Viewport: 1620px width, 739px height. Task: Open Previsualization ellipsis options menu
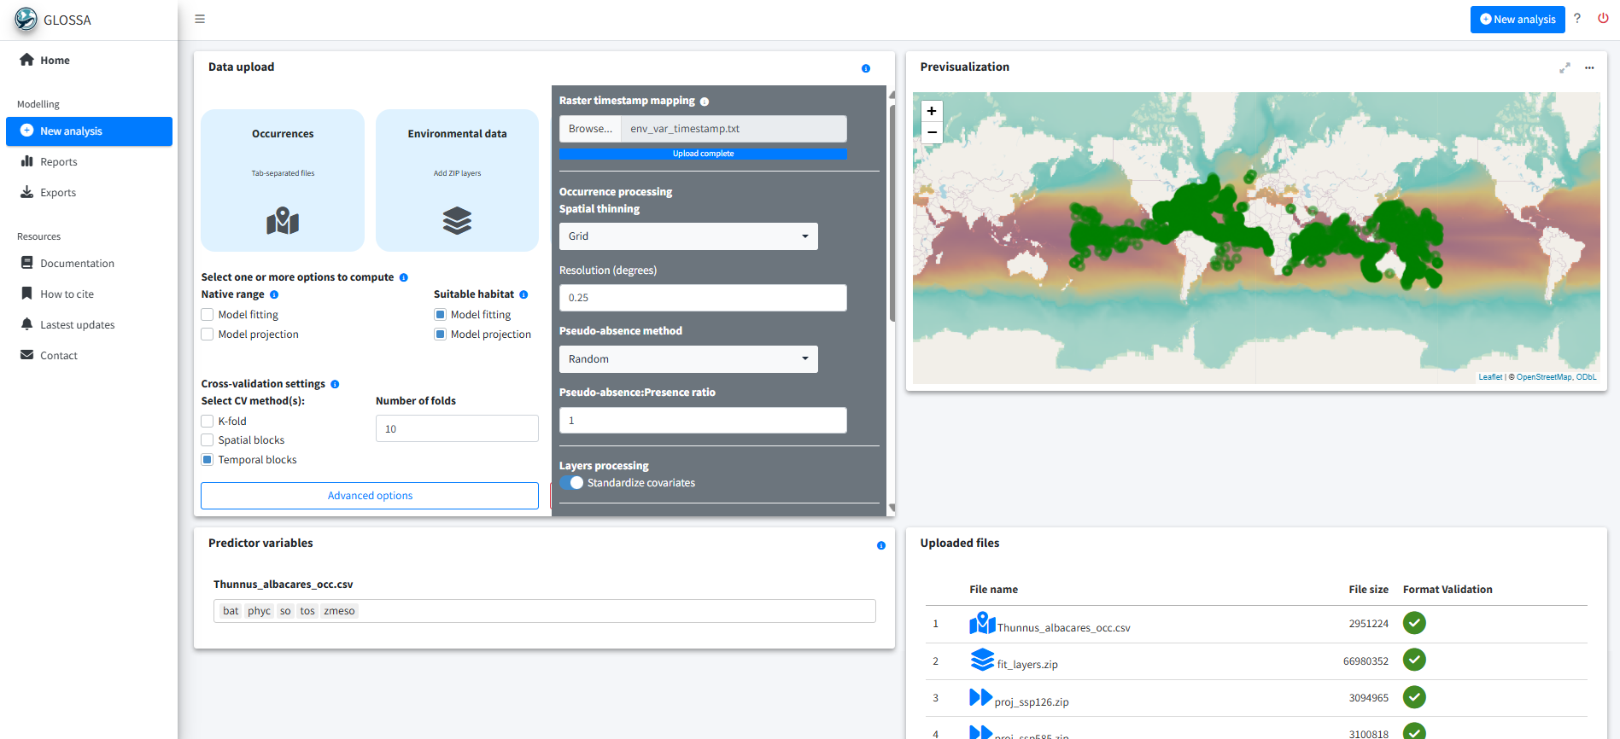pyautogui.click(x=1589, y=67)
